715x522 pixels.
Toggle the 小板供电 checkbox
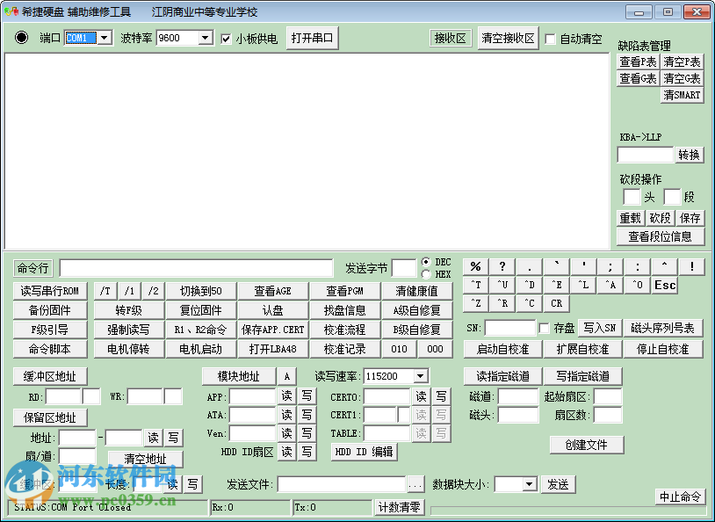tap(226, 39)
